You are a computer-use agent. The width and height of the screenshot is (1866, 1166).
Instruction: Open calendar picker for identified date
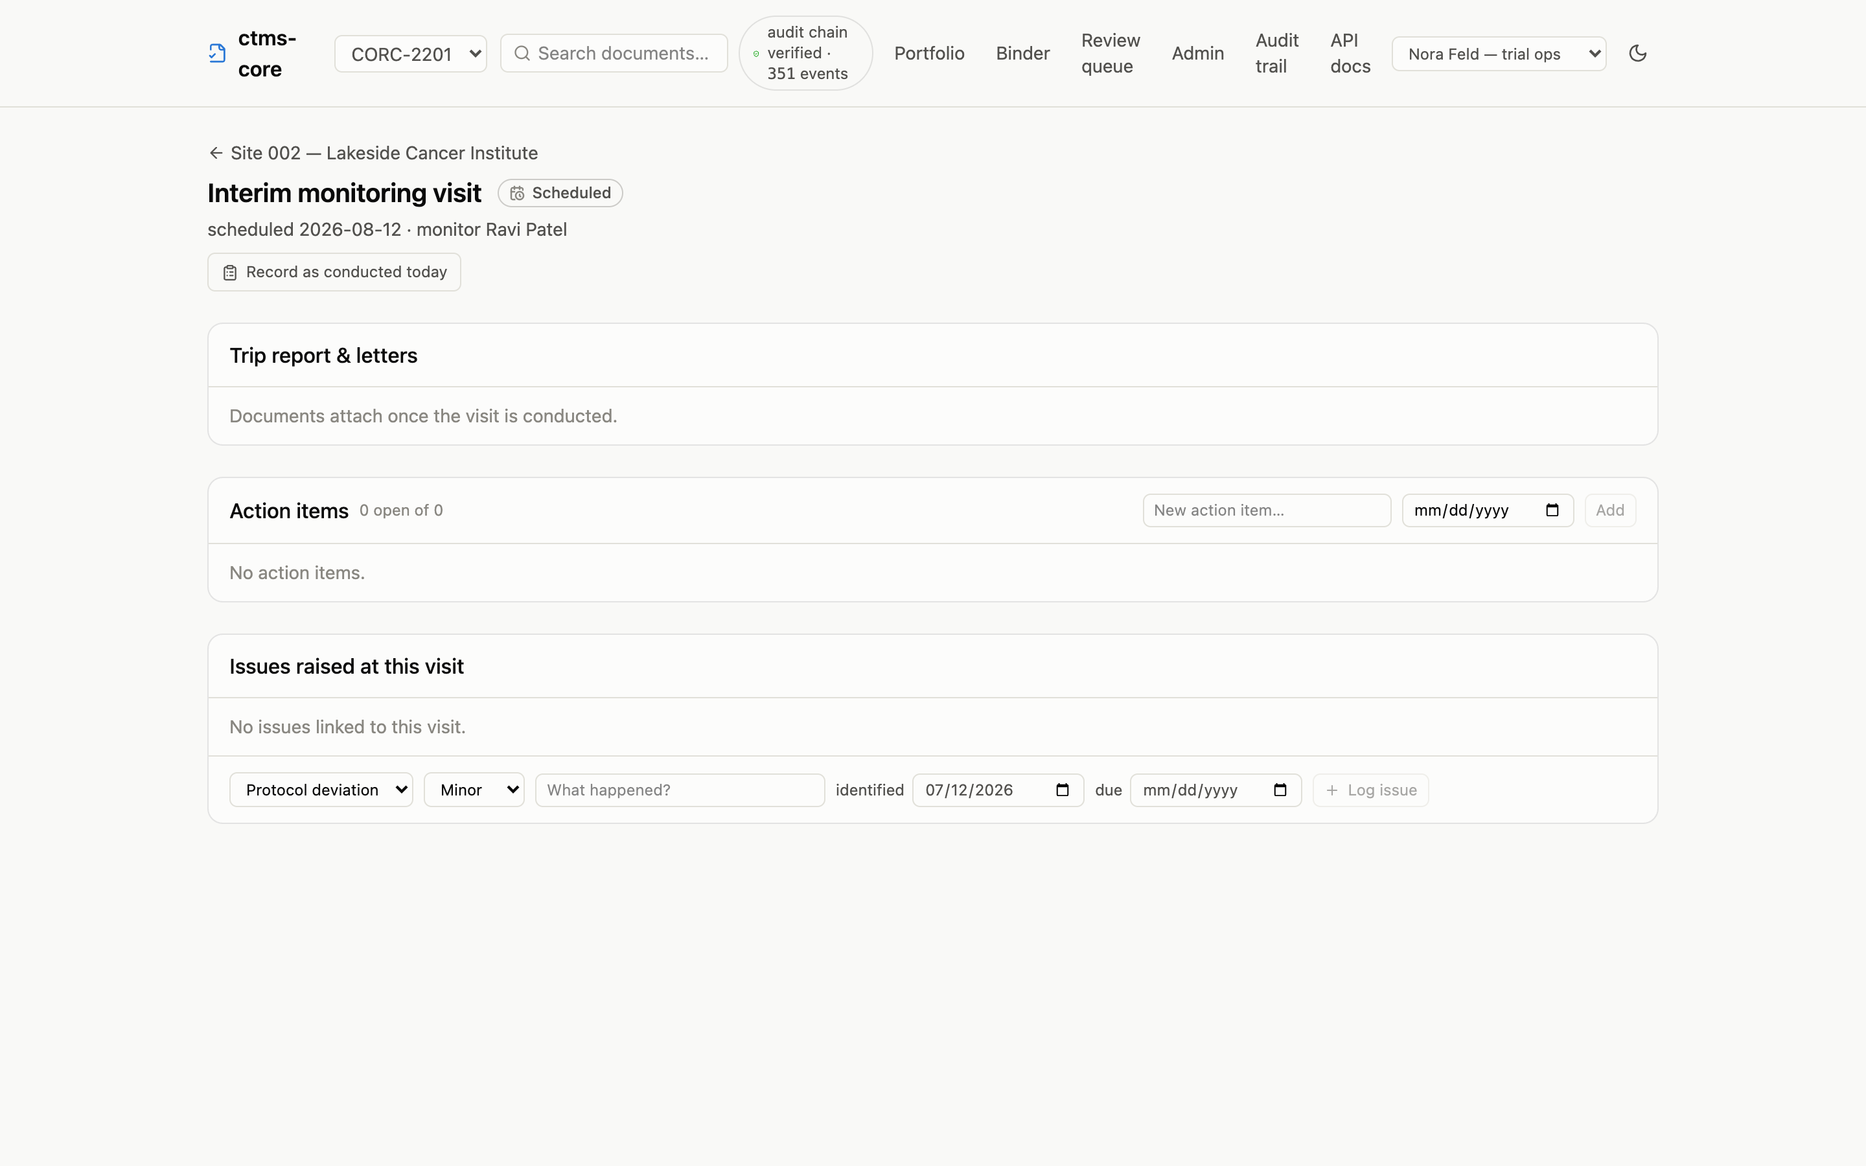pos(1063,790)
